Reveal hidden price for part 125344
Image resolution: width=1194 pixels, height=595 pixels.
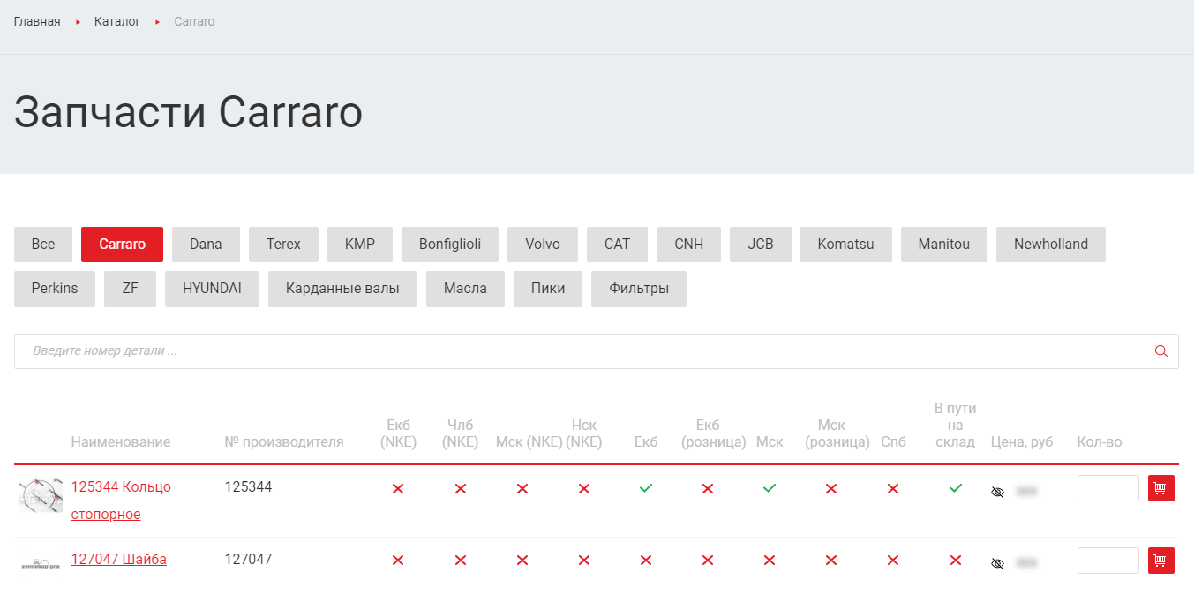998,492
